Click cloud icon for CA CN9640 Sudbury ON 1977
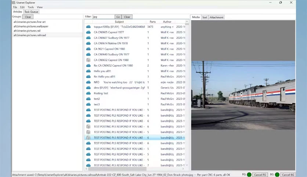307x177 pixels. (x=89, y=54)
